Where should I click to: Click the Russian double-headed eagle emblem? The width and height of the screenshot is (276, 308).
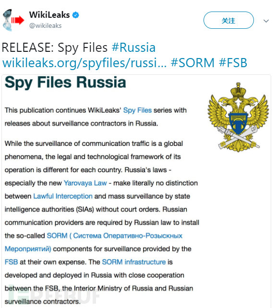pos(238,117)
